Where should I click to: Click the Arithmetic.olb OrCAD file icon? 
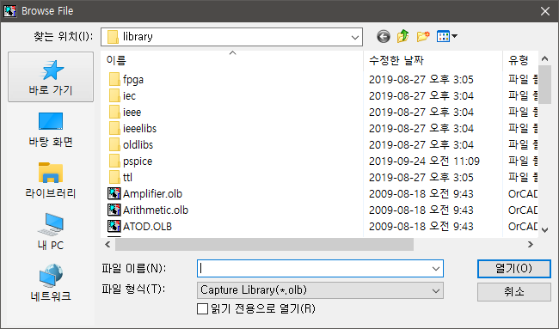point(114,210)
